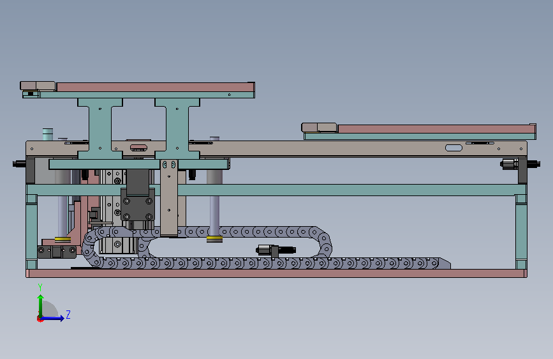Select the small teal cylinder atop left rail
The image size is (553, 359).
48,135
